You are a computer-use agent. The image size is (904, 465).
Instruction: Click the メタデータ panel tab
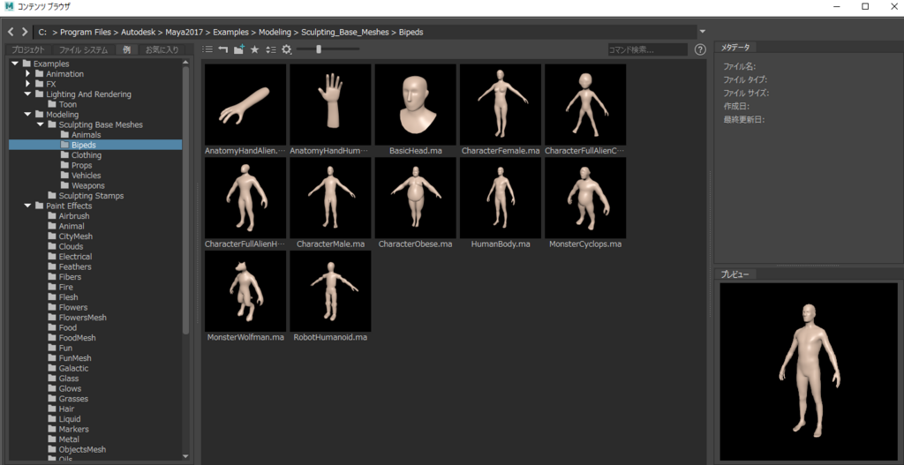(735, 48)
